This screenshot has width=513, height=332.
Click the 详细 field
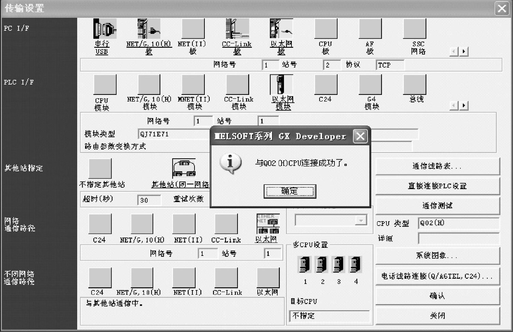click(x=459, y=238)
